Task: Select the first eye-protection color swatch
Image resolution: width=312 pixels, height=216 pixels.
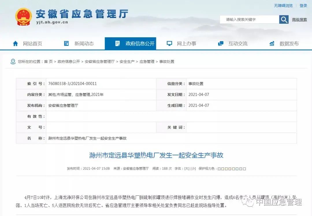Action: [219, 169]
